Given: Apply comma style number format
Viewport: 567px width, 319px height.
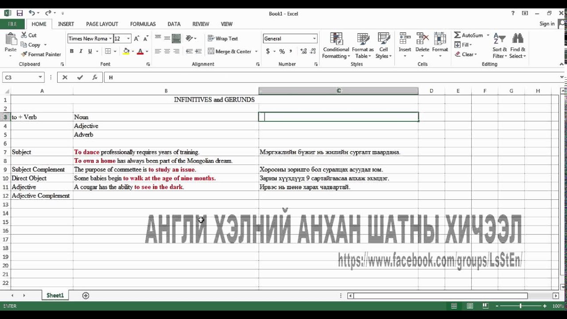Looking at the screenshot, I should click(291, 51).
